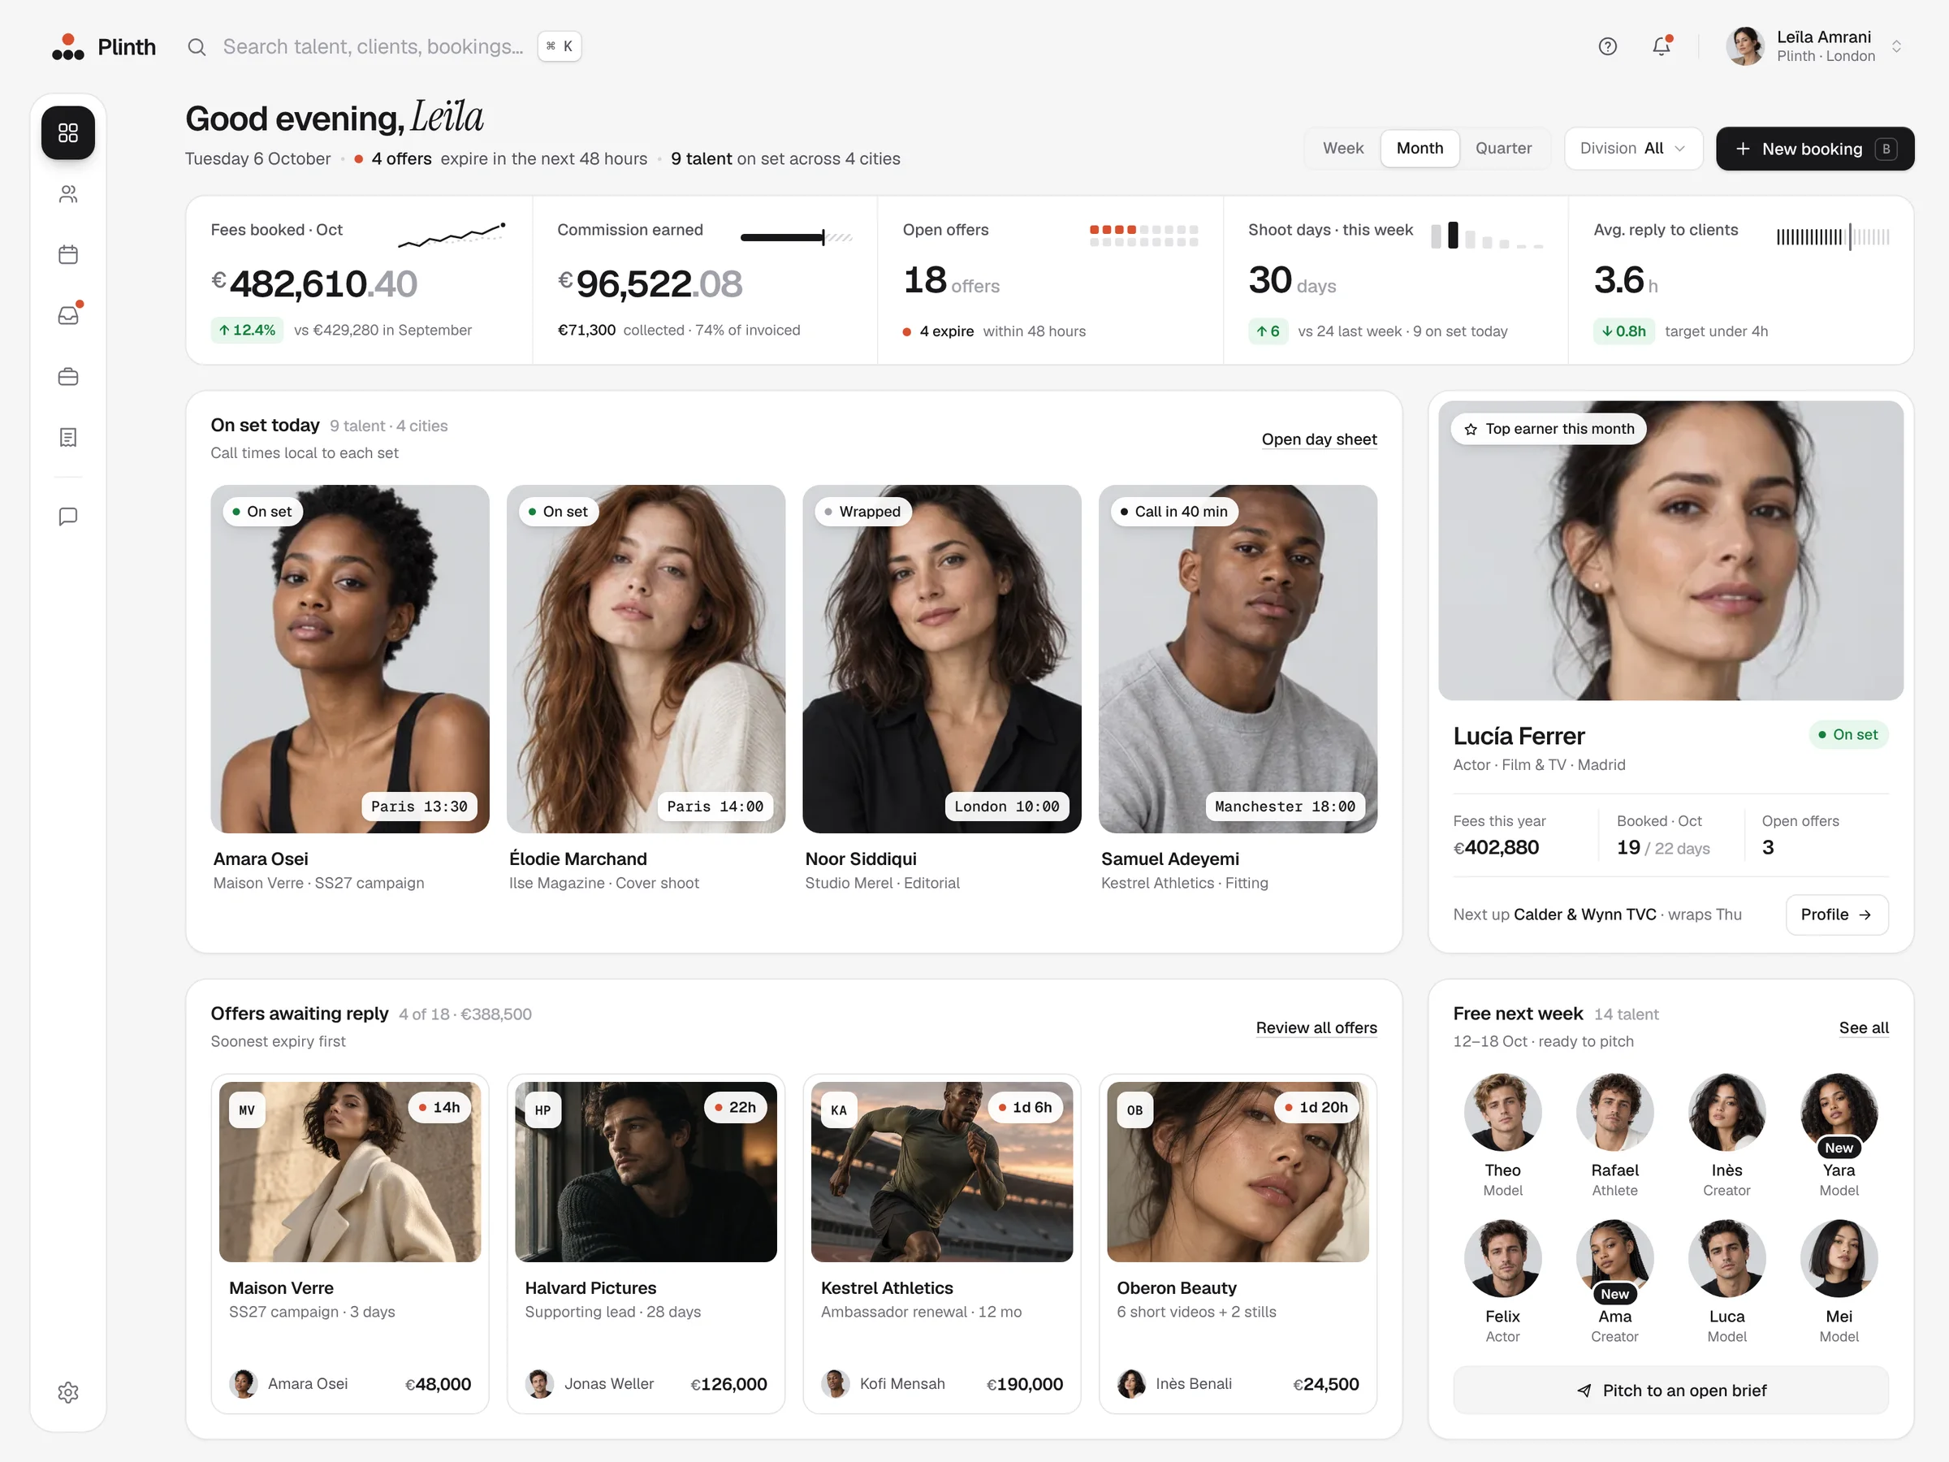Open the briefcase icon in sidebar
1949x1462 pixels.
[x=68, y=376]
